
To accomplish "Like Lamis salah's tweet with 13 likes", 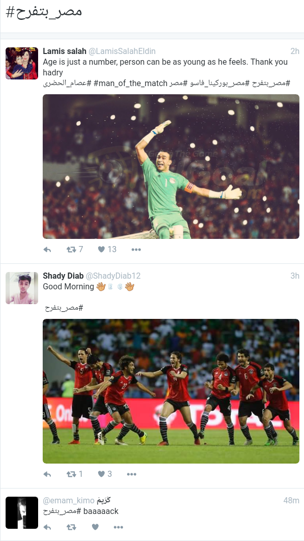I will (x=102, y=249).
